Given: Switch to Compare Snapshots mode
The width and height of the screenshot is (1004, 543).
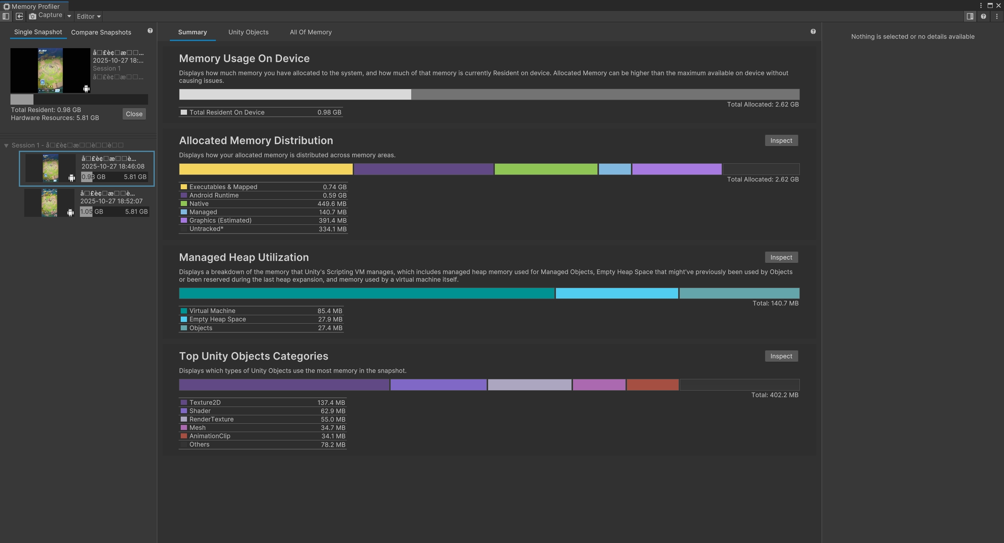Looking at the screenshot, I should (x=101, y=32).
